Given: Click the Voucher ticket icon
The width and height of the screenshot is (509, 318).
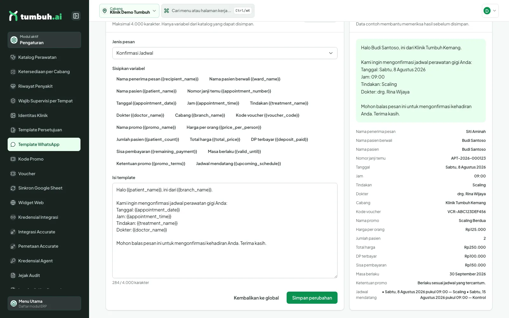Looking at the screenshot, I should [x=13, y=174].
